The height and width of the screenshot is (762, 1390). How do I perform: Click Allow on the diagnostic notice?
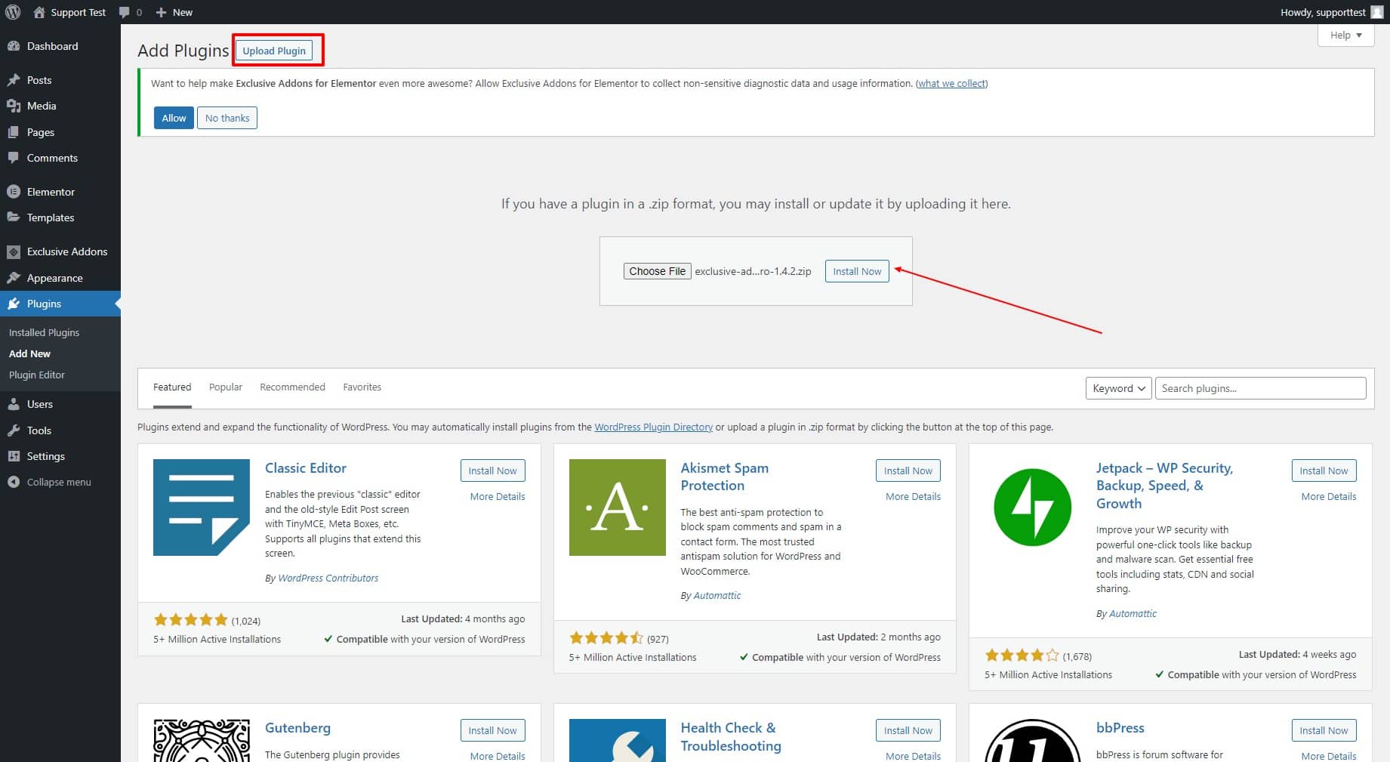coord(174,118)
